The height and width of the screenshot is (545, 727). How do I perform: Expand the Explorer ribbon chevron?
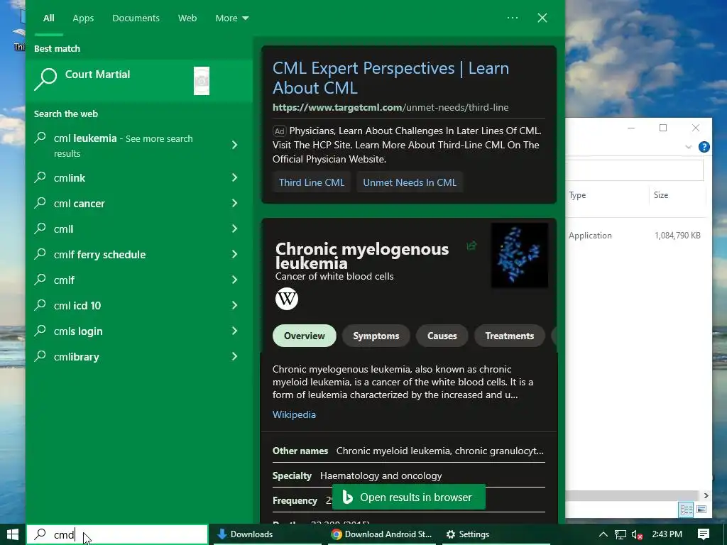click(x=688, y=147)
